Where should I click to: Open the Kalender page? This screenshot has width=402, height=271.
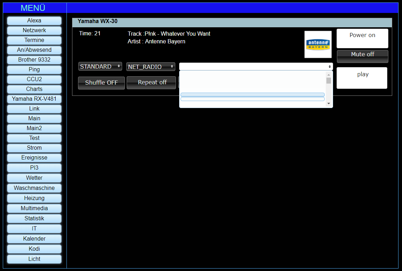[34, 239]
